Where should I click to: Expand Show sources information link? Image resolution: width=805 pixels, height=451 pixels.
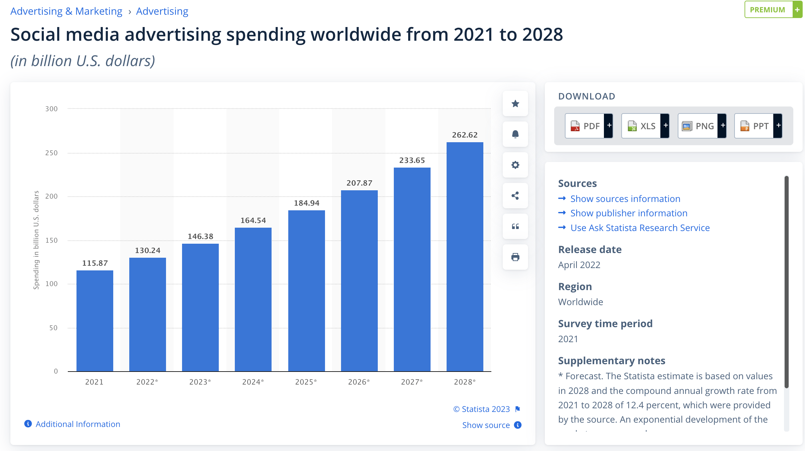point(625,199)
